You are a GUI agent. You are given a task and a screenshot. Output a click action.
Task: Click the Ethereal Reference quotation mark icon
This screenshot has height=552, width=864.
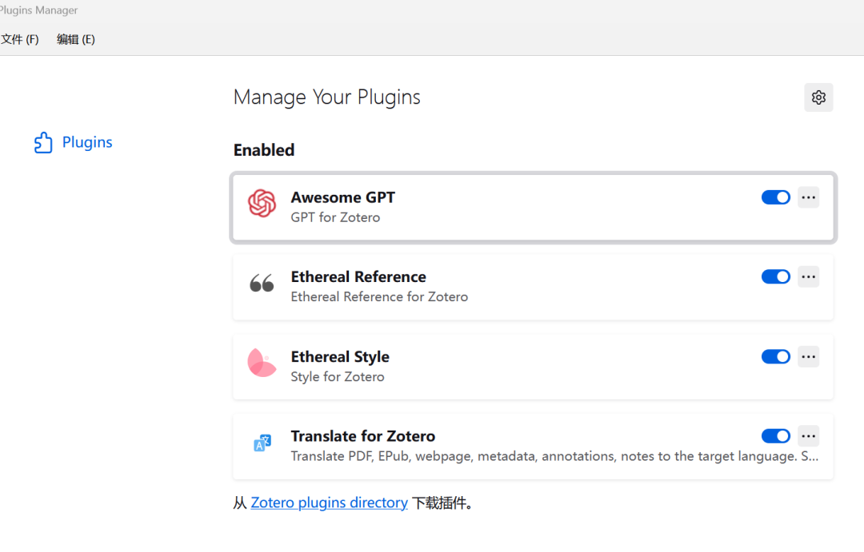pyautogui.click(x=262, y=284)
